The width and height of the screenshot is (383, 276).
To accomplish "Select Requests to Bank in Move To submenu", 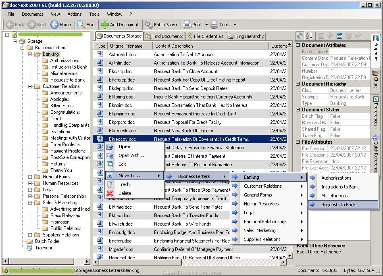I will [x=343, y=205].
